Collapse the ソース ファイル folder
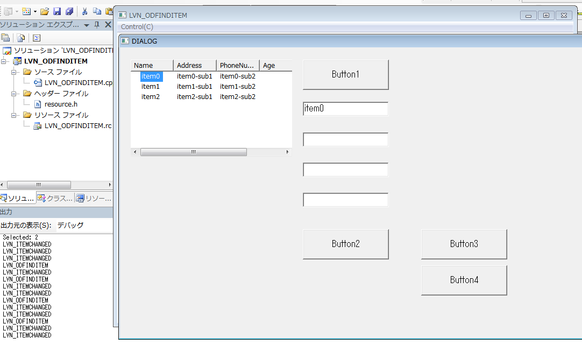Screen dimensions: 582x345 point(14,72)
